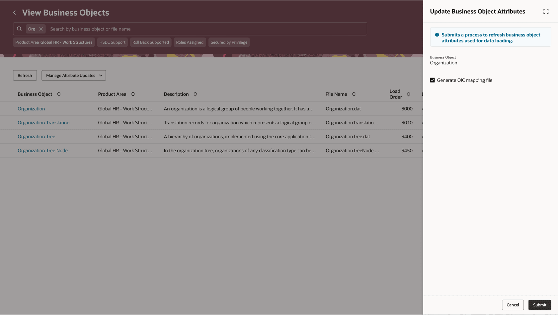The image size is (558, 315).
Task: Remove the Org search chip
Action: click(41, 29)
